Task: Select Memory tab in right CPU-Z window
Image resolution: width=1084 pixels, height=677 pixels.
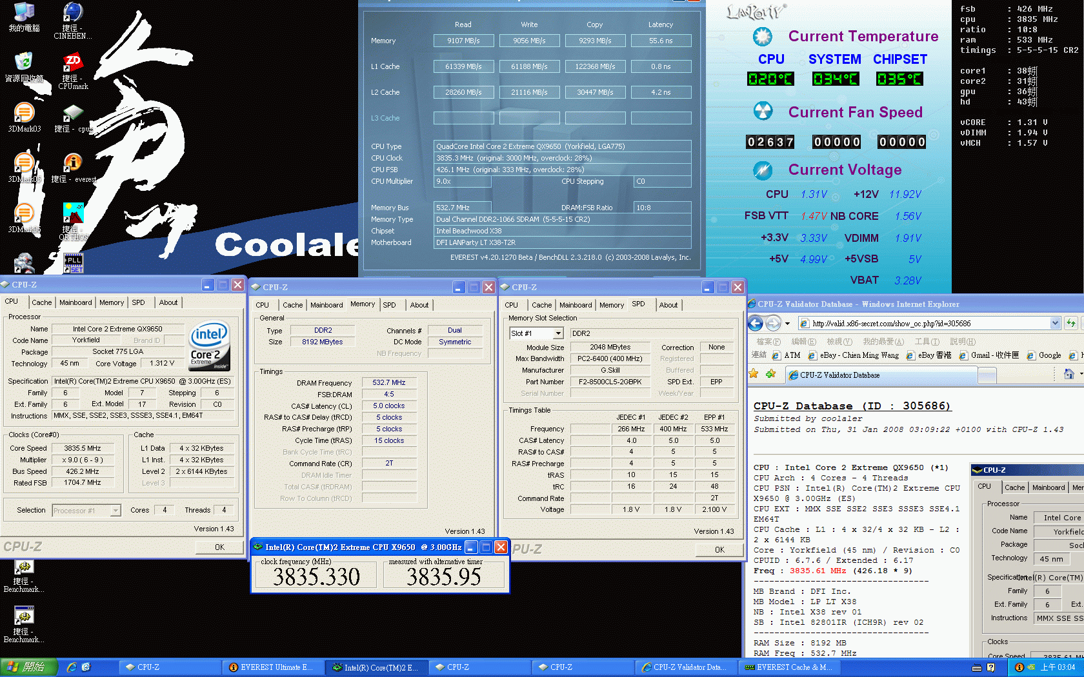Action: (612, 305)
